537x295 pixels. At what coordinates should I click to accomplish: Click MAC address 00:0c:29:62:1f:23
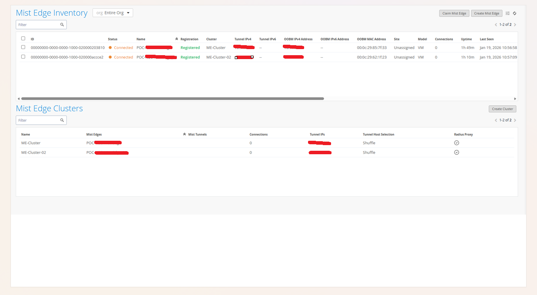[372, 57]
